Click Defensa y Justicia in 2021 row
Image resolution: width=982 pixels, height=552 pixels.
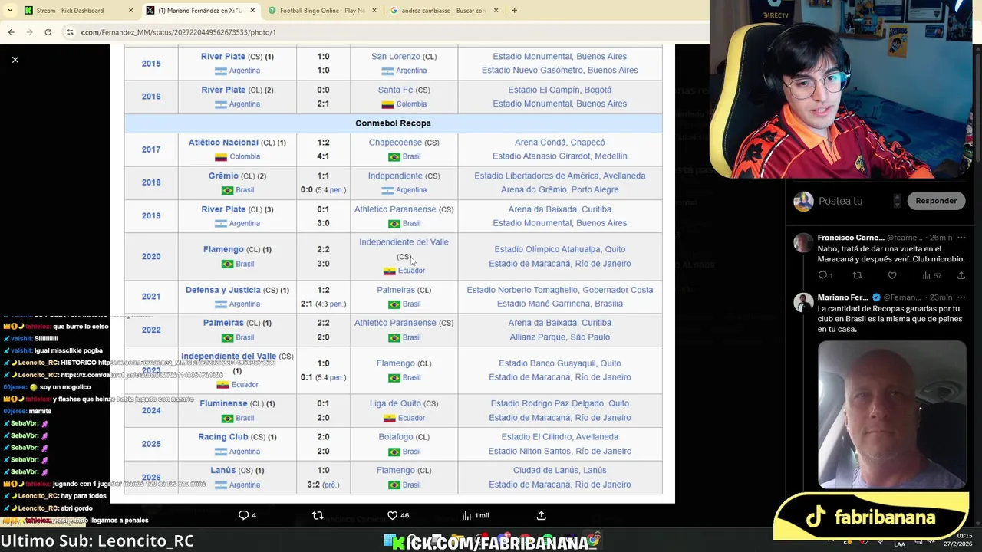pyautogui.click(x=223, y=290)
